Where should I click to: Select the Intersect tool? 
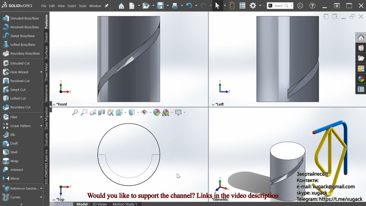(13, 170)
